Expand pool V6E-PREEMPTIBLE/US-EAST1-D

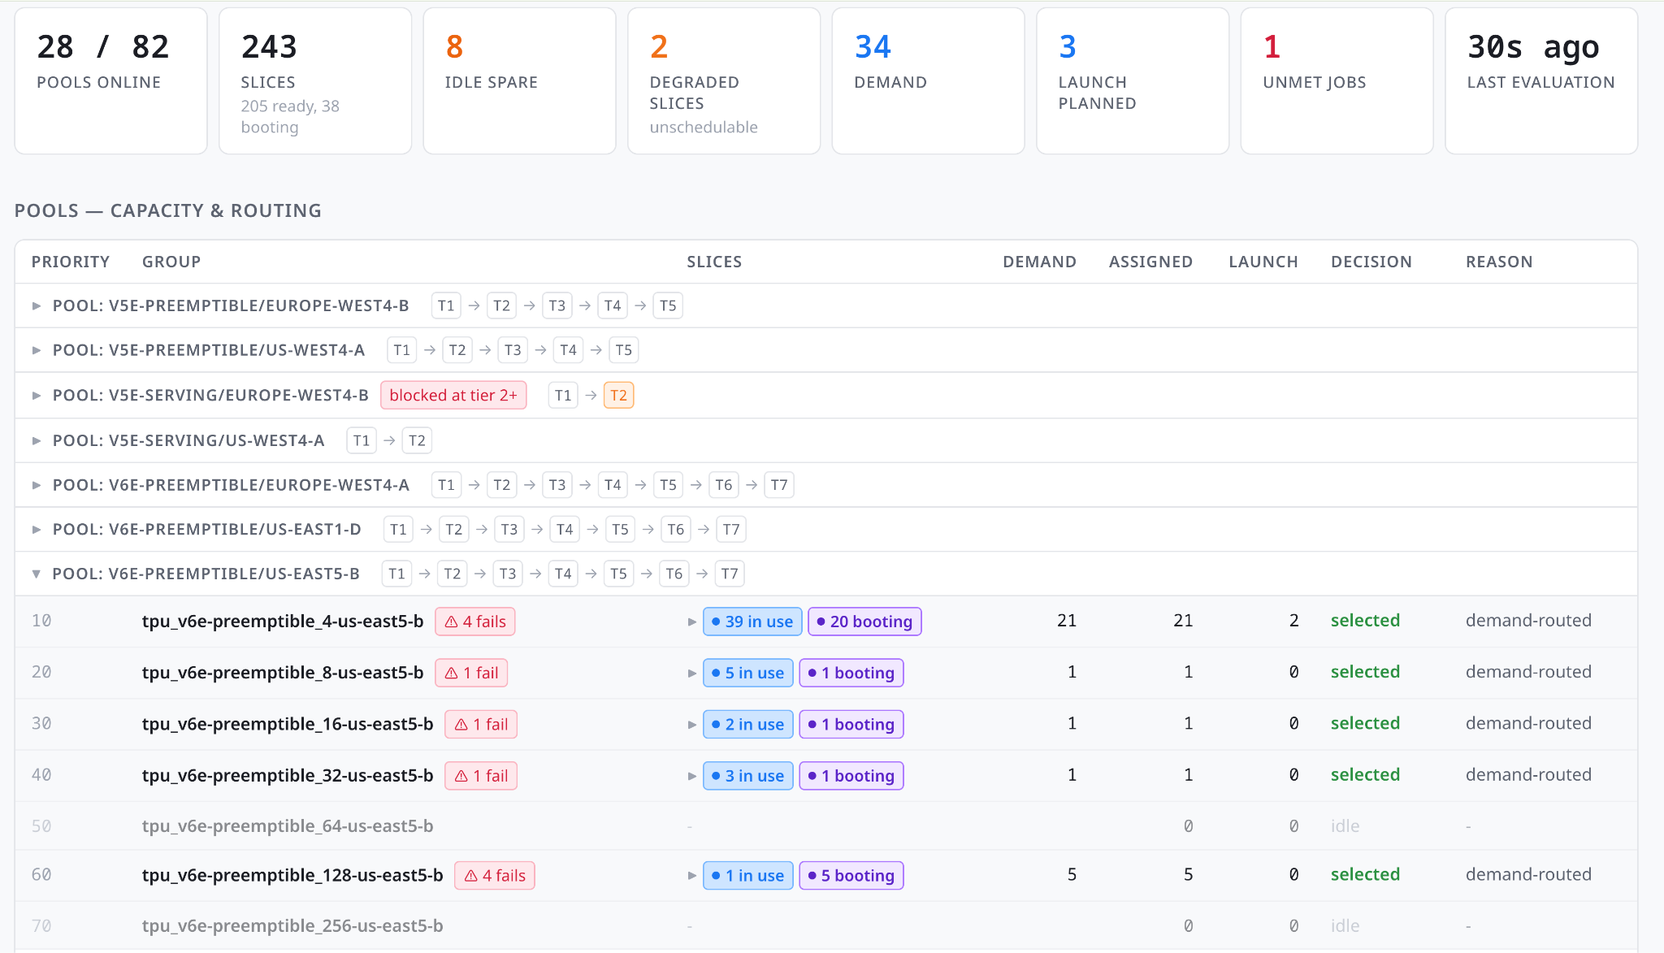(37, 530)
